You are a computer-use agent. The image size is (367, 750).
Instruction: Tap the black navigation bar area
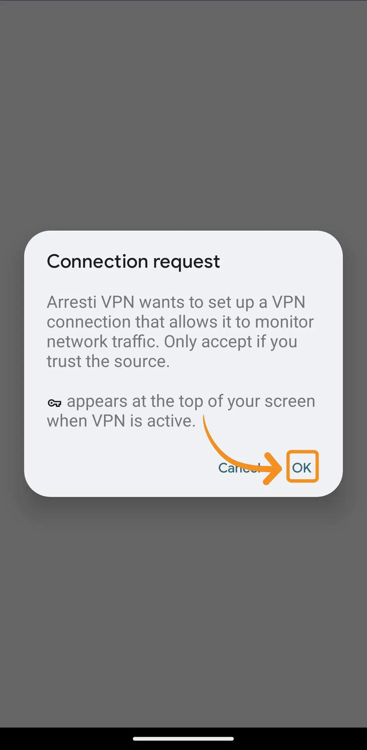point(183,739)
